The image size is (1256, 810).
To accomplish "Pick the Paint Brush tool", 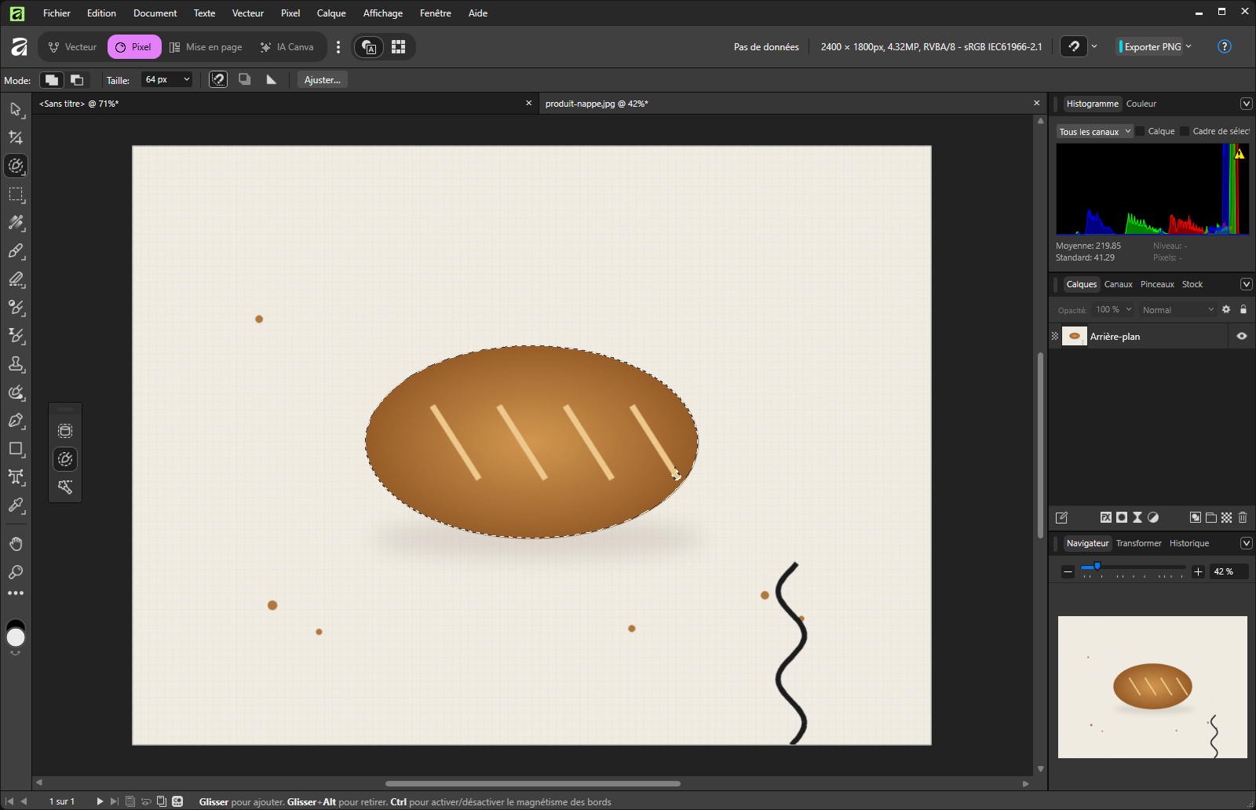I will (16, 251).
